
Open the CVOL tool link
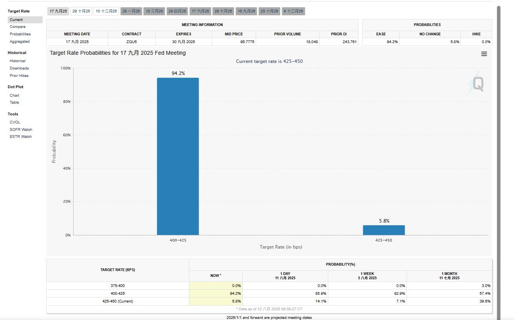(x=15, y=122)
